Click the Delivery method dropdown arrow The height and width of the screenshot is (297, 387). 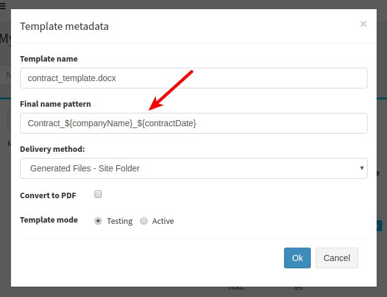click(x=361, y=168)
